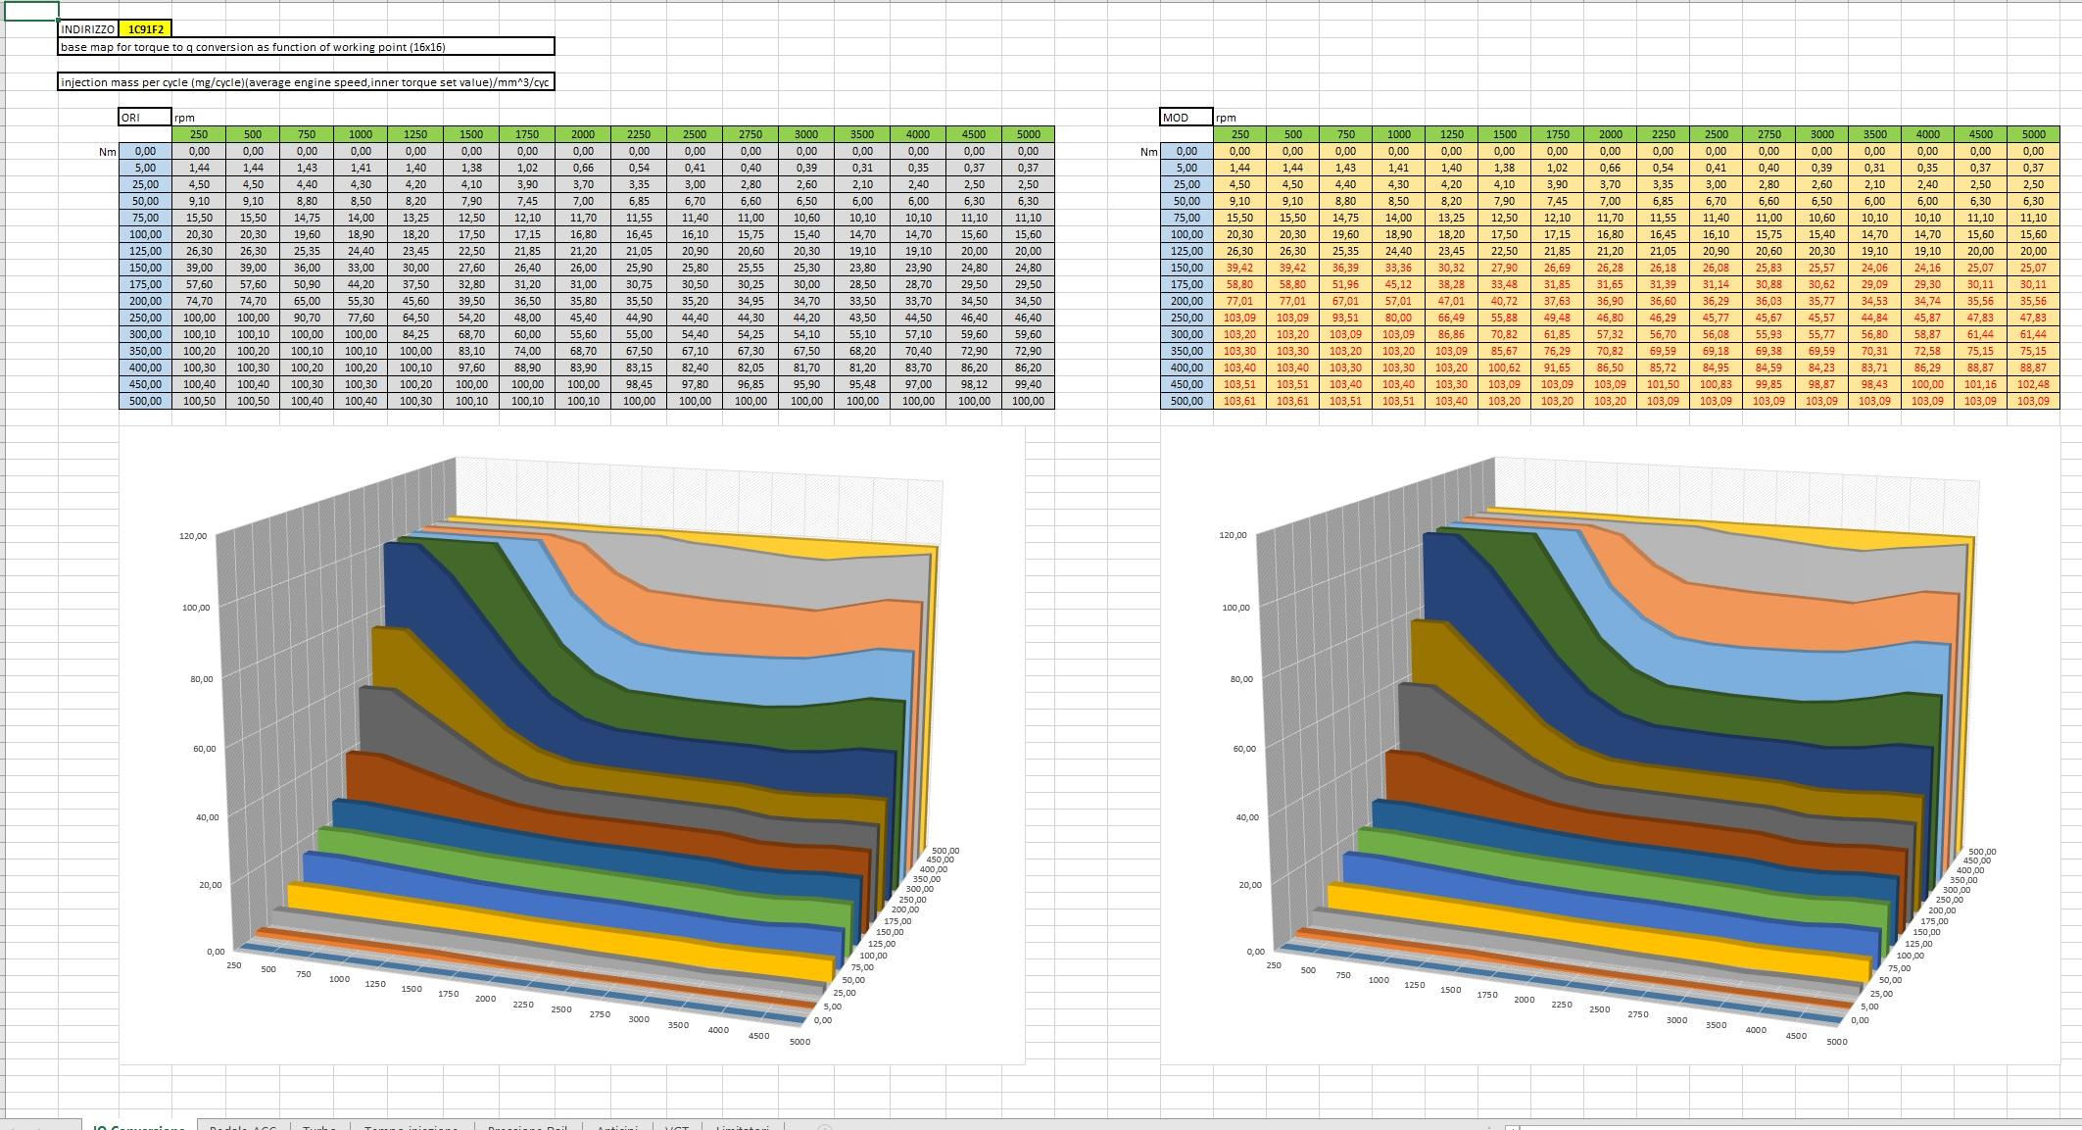The width and height of the screenshot is (2082, 1130).
Task: Select MOD table column header 3500
Action: pos(1874,134)
